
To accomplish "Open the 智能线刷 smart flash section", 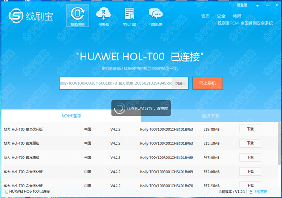I will (78, 16).
